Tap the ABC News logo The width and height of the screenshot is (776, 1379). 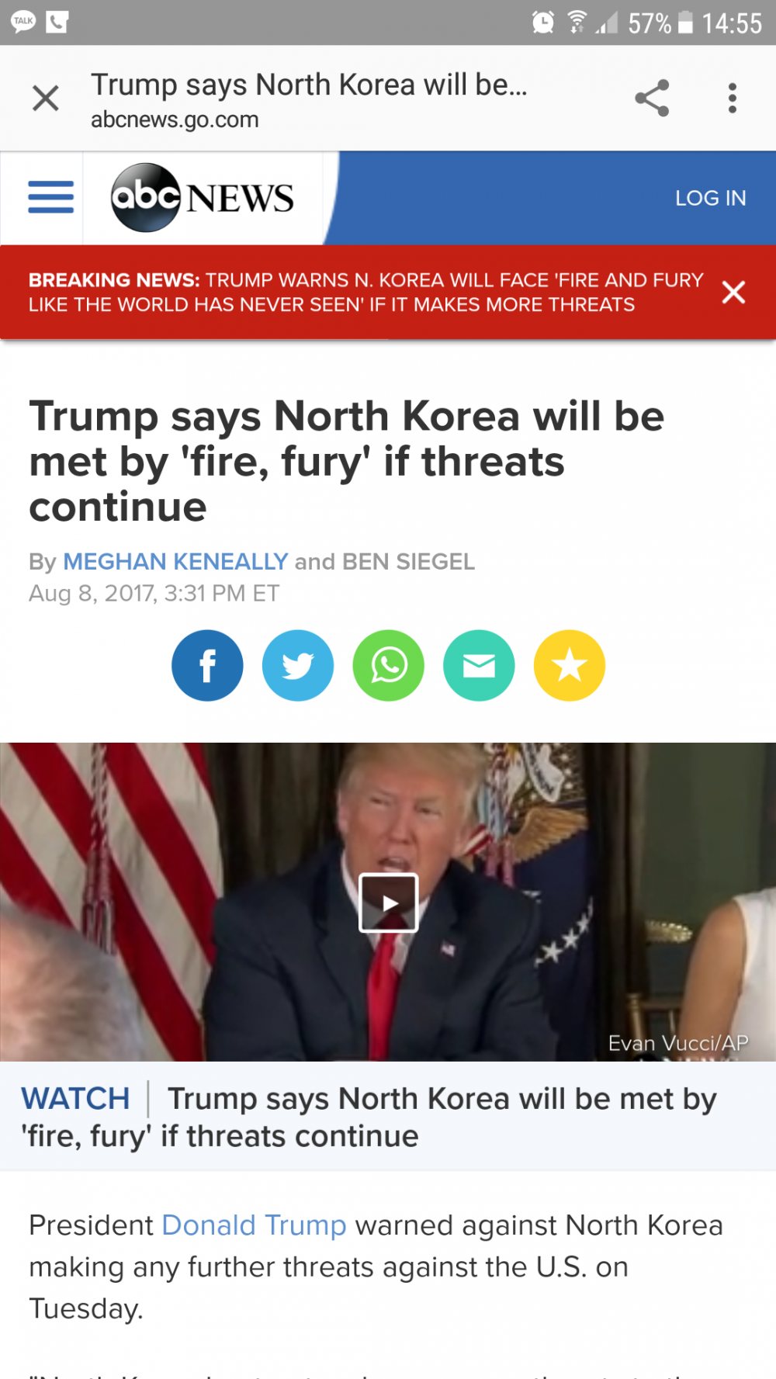[x=202, y=198]
